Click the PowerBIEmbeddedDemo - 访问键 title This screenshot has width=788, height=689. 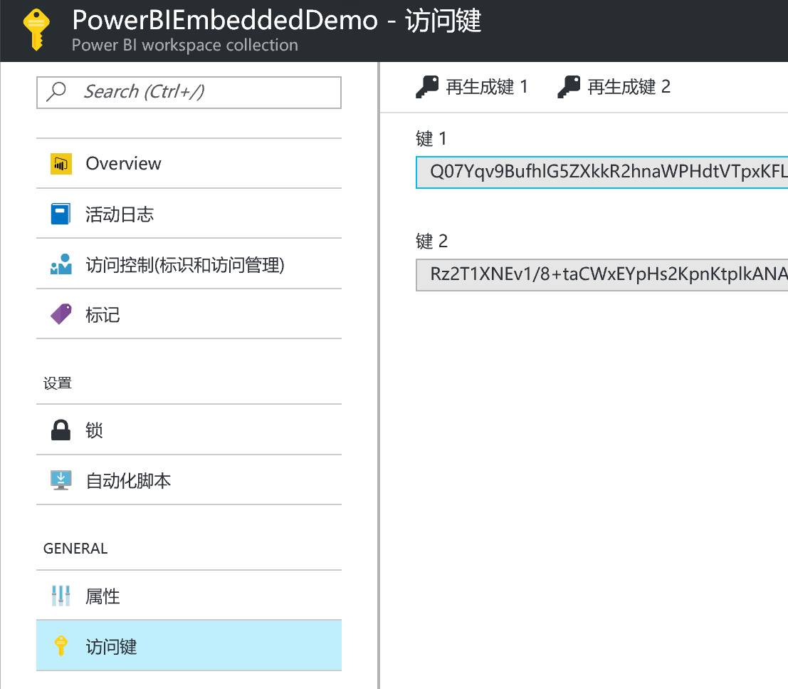276,21
